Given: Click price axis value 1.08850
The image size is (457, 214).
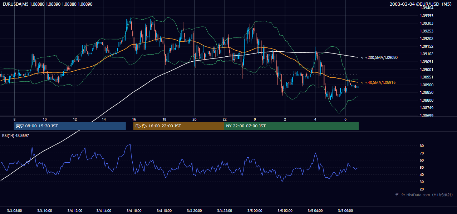Looking at the screenshot, I should (426, 92).
